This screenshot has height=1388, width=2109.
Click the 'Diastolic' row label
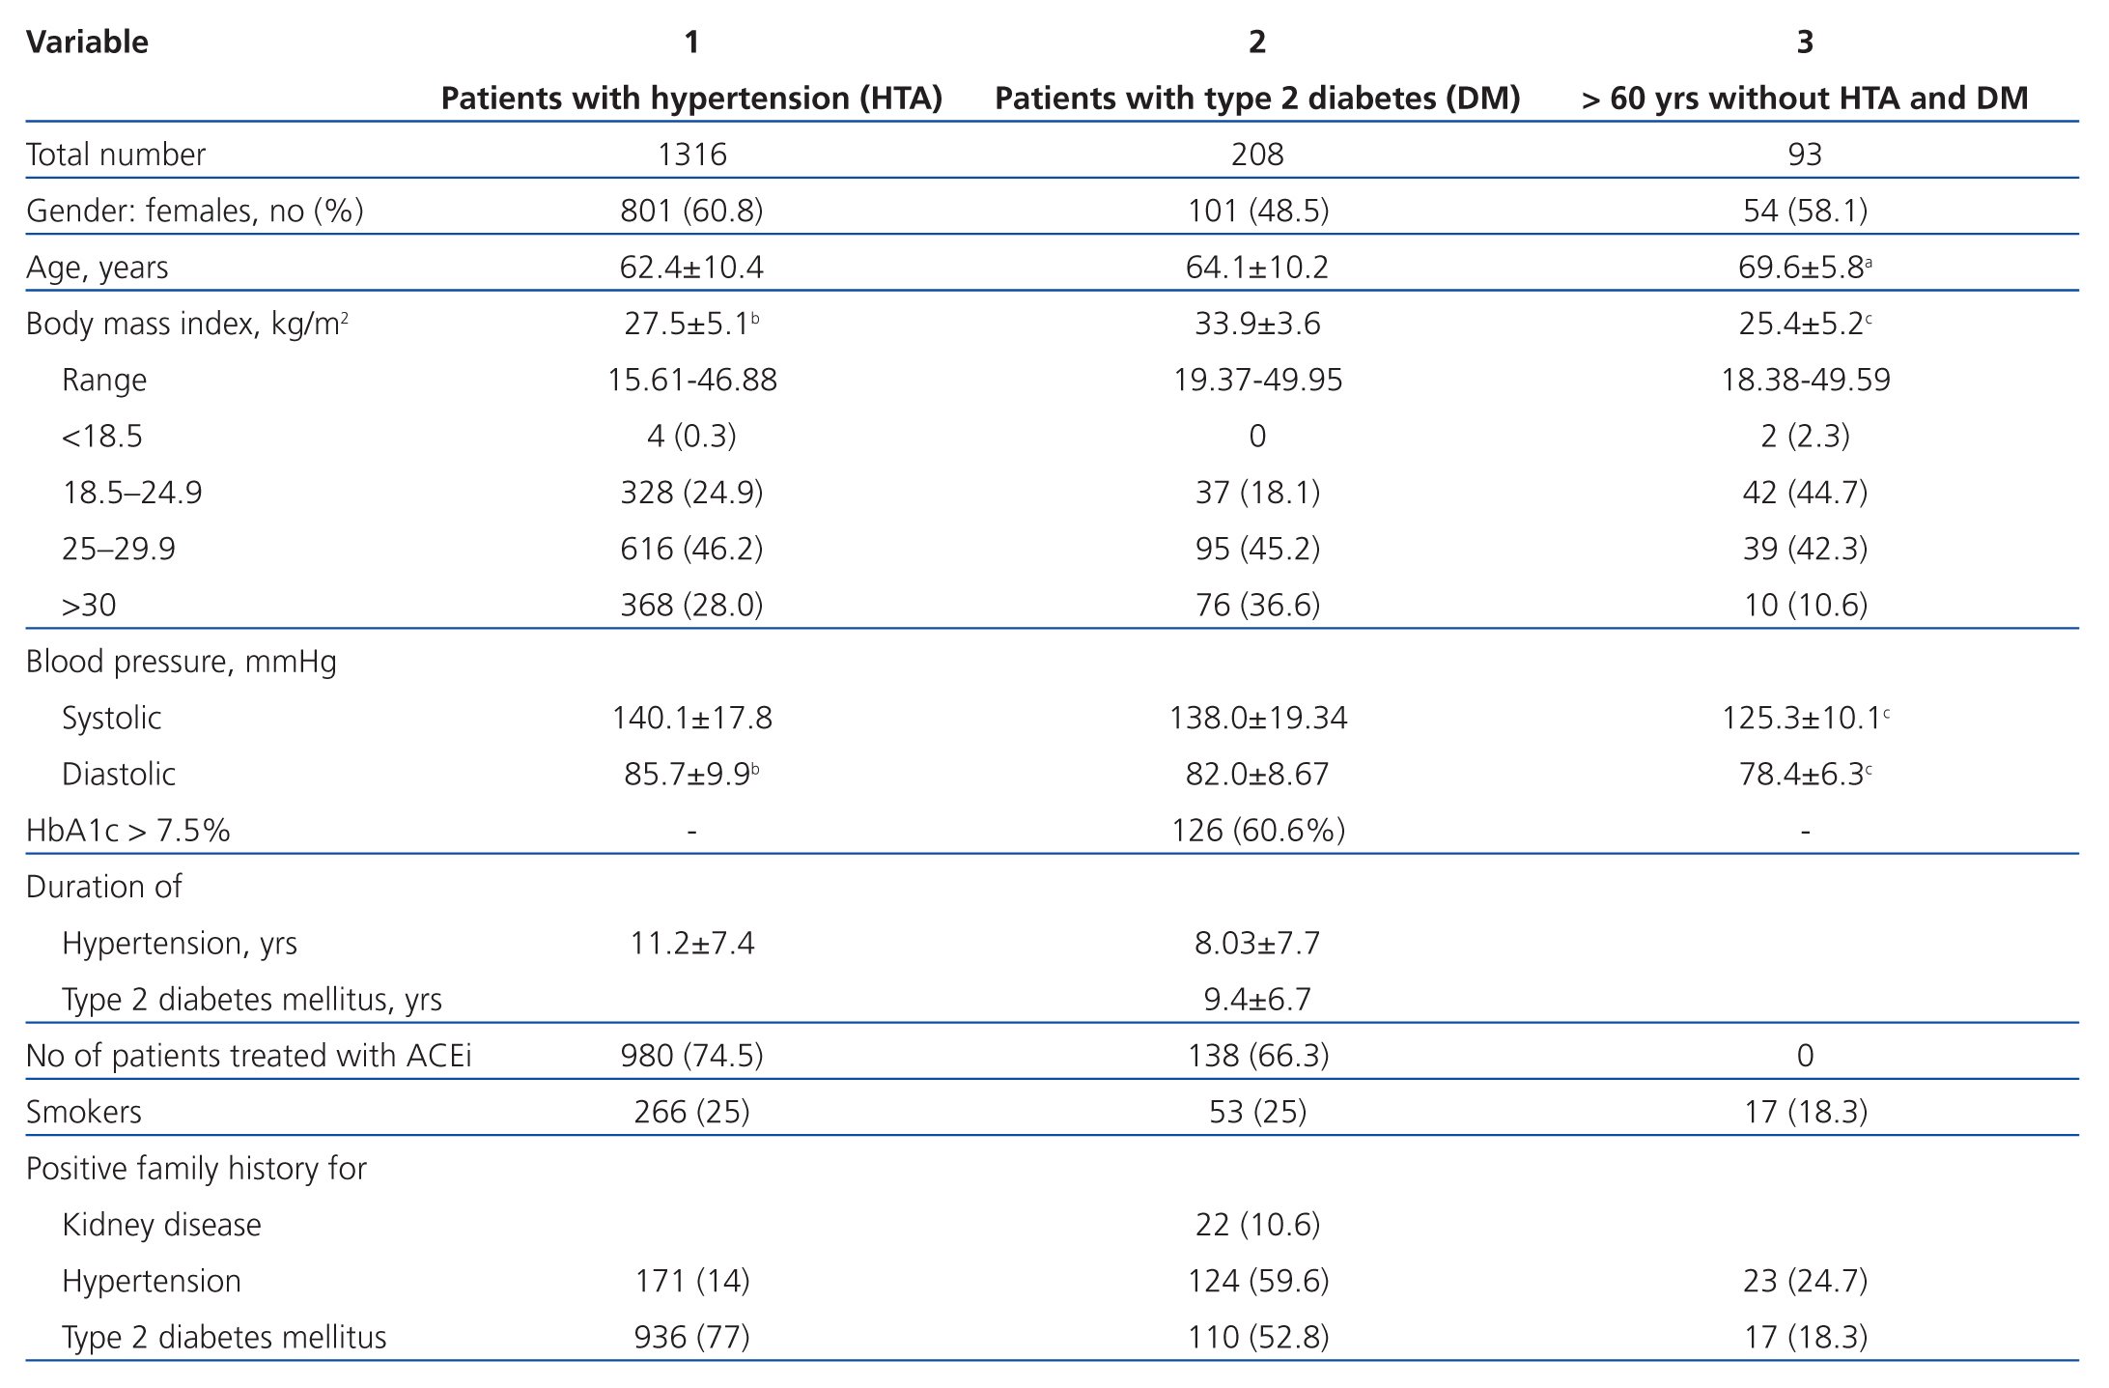[119, 775]
